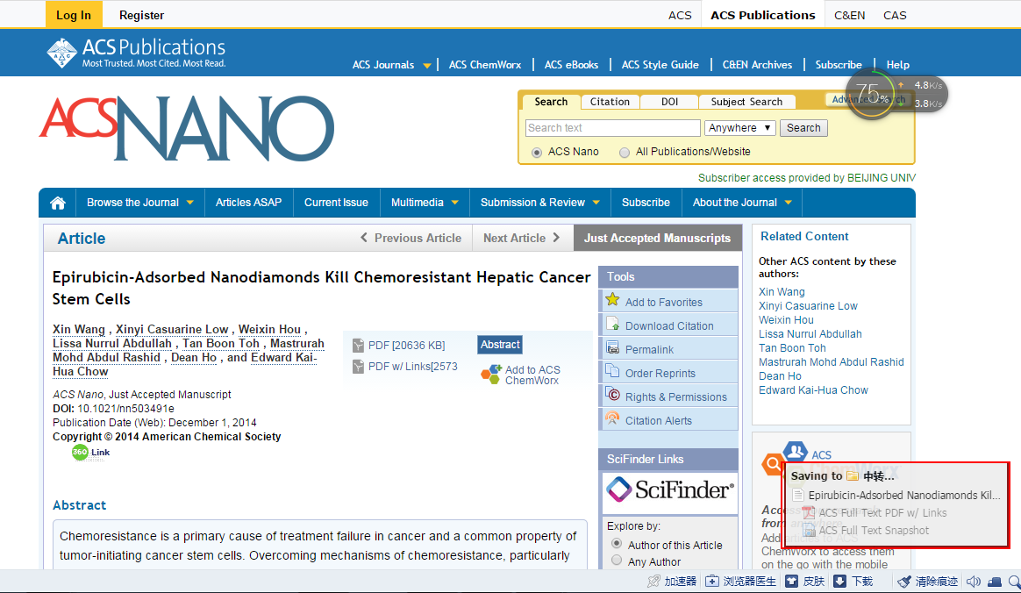Click the PDF [20636 KB] file icon
Image resolution: width=1021 pixels, height=593 pixels.
coord(358,345)
